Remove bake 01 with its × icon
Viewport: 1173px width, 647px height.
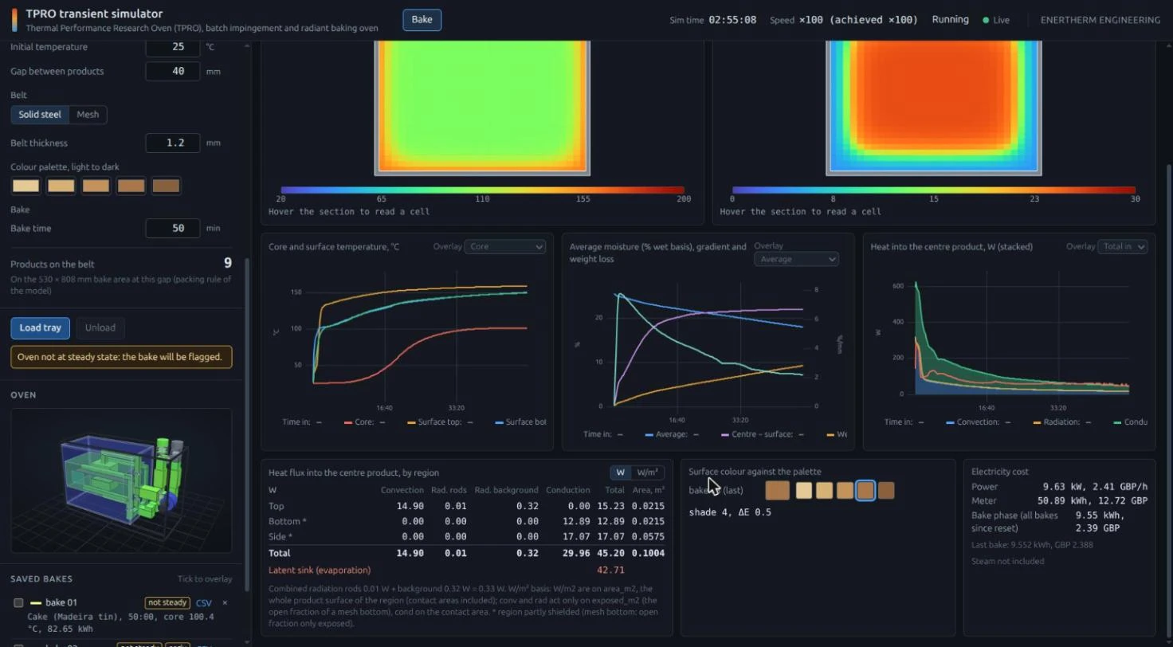225,602
